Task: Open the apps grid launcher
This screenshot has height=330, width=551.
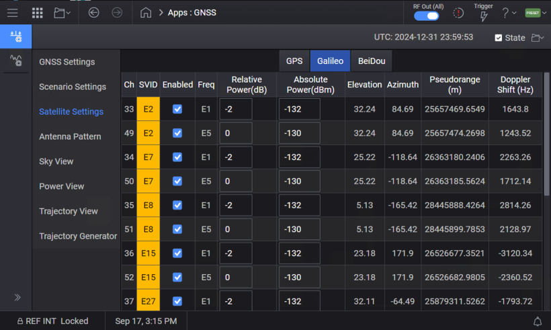Action: point(38,13)
